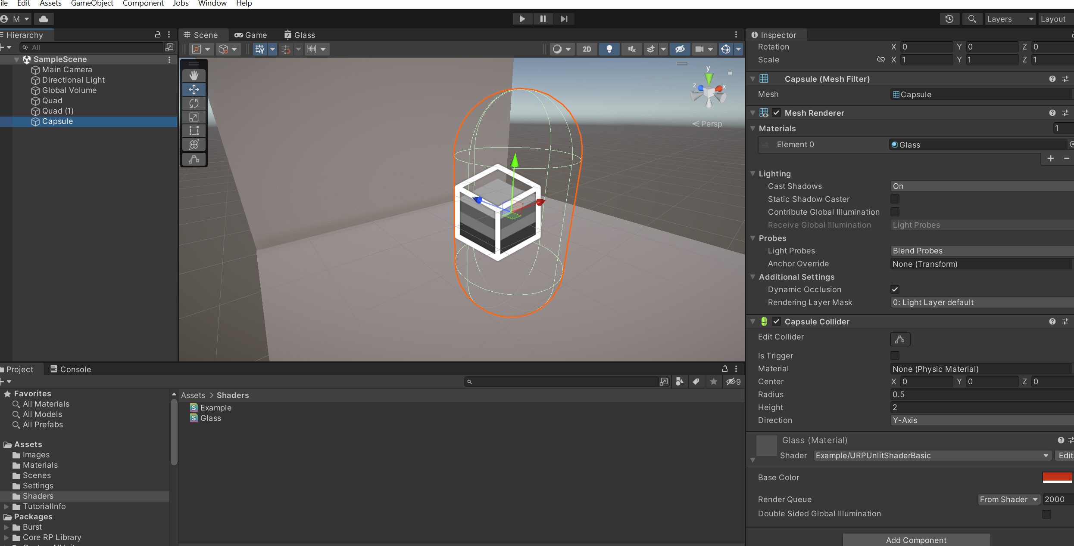Open the Layers dropdown
Viewport: 1074px width, 546px height.
pyautogui.click(x=1010, y=19)
